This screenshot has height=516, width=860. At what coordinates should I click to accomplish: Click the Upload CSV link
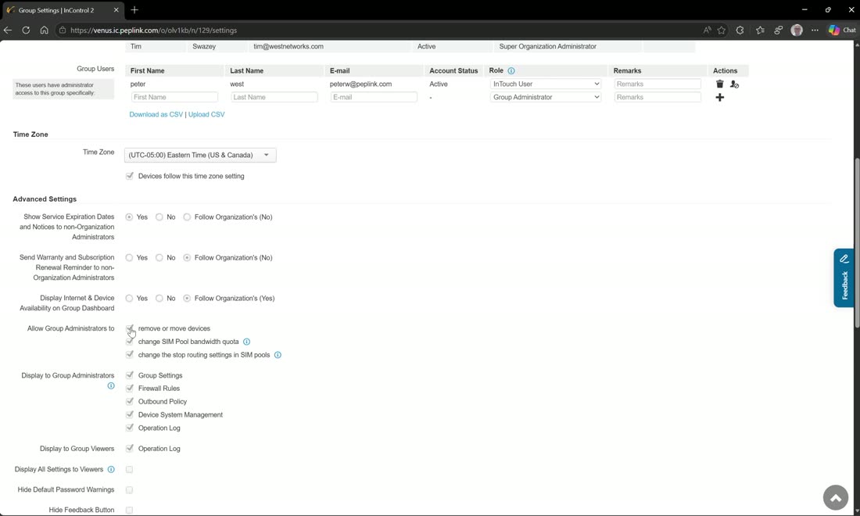(x=206, y=115)
